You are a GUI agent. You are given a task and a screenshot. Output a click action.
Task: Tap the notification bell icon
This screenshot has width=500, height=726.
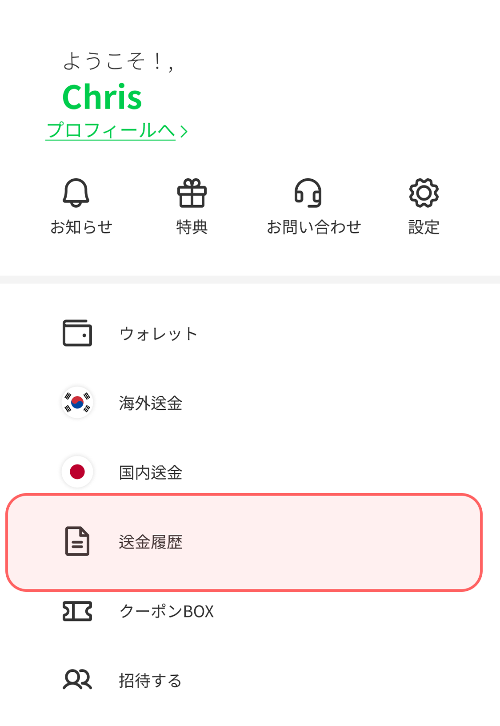point(76,193)
